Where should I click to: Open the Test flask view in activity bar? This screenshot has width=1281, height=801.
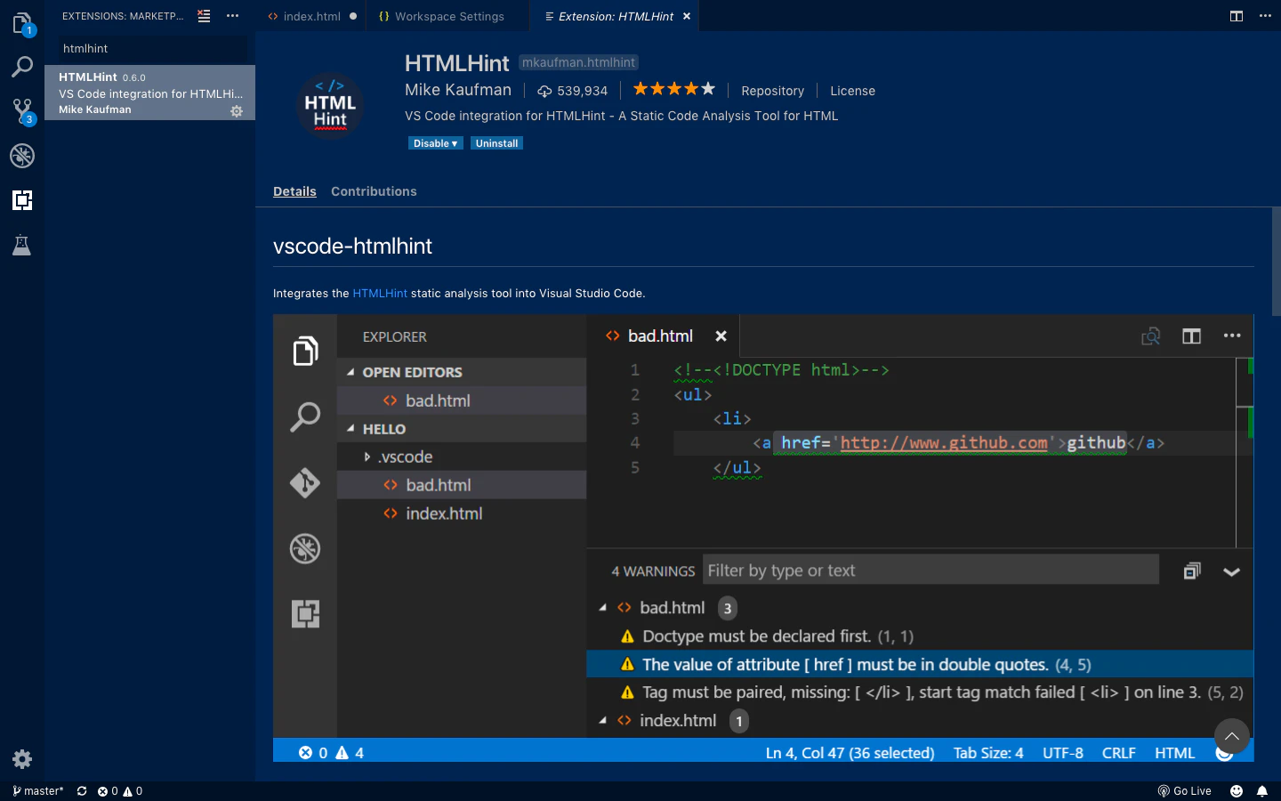[22, 245]
